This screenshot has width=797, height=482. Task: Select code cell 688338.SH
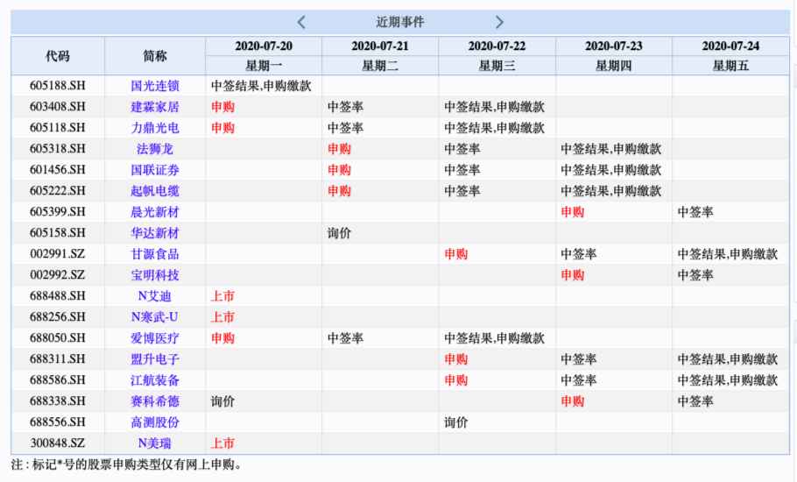tap(58, 401)
